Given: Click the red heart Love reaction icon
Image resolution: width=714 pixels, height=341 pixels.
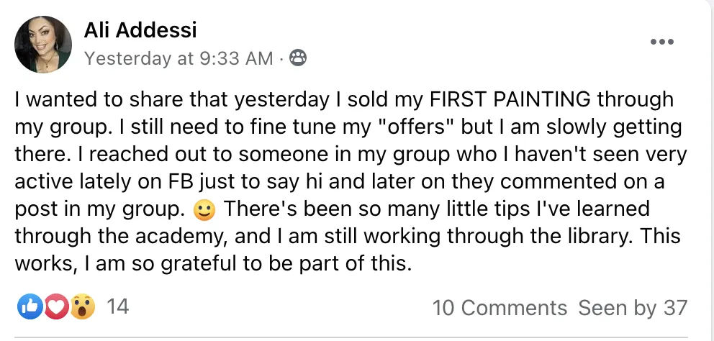Looking at the screenshot, I should [57, 307].
